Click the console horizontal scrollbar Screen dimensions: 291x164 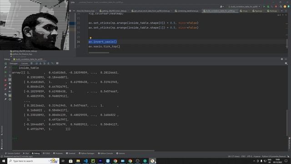coord(83,151)
